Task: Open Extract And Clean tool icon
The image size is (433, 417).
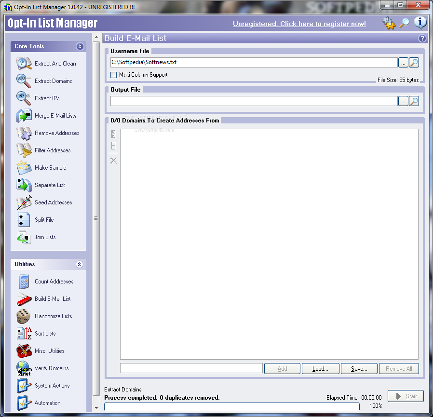Action: coord(24,64)
